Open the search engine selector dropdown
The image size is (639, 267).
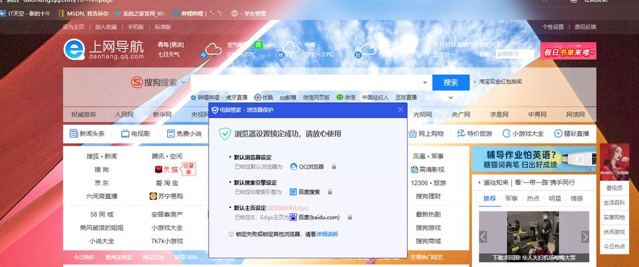pos(183,82)
